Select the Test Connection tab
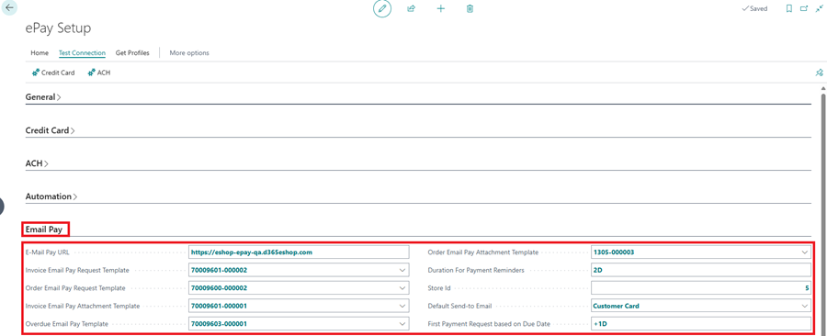The width and height of the screenshot is (827, 336). (x=82, y=53)
